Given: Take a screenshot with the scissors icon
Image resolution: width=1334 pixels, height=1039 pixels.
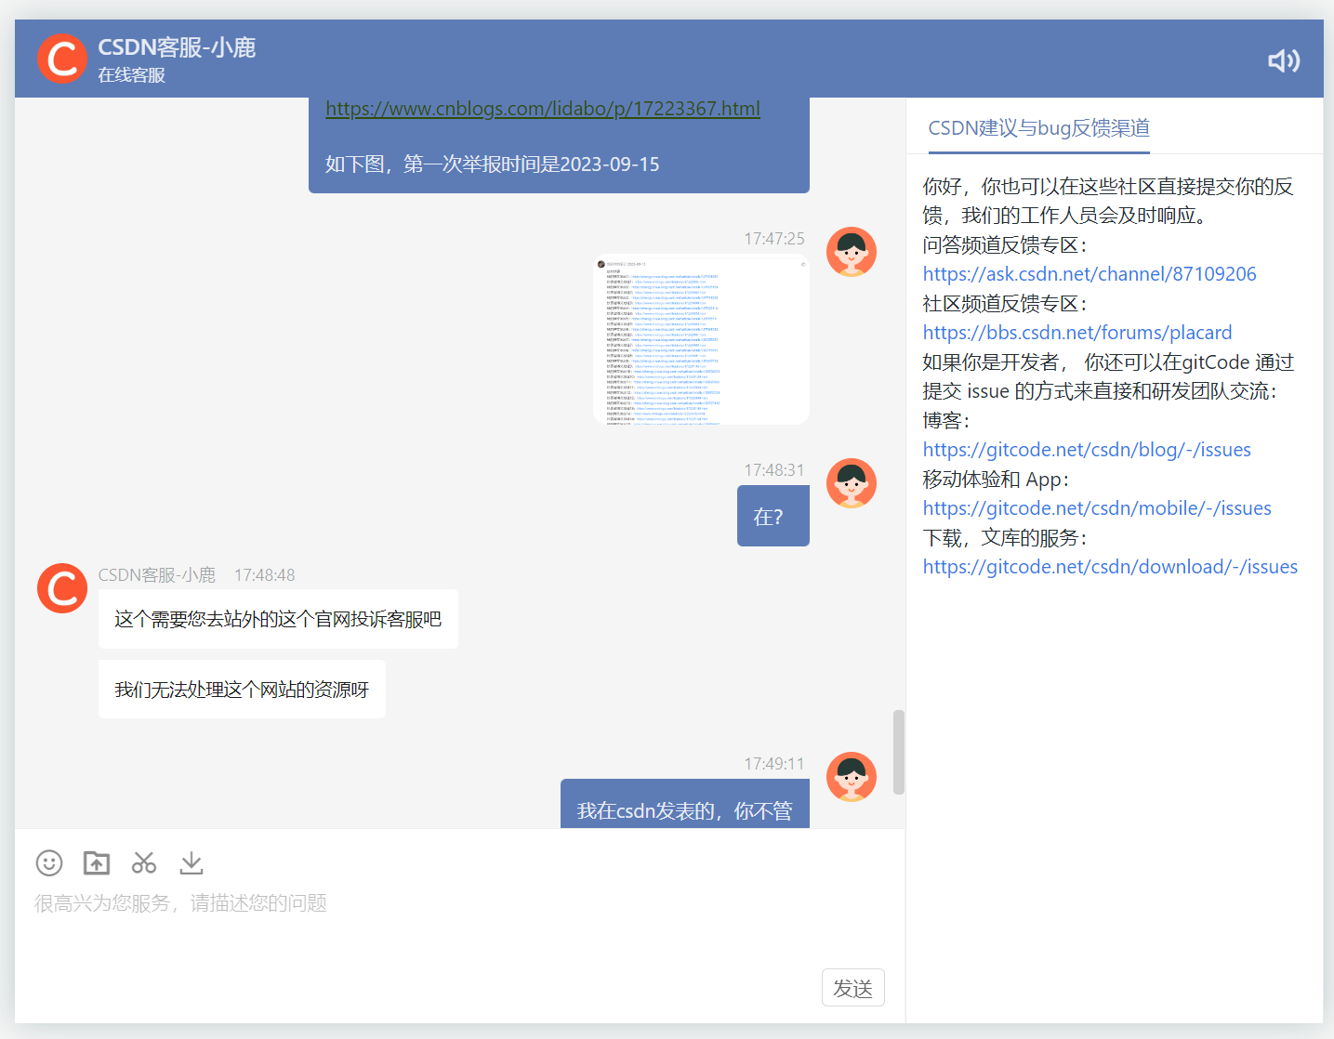Looking at the screenshot, I should 144,863.
